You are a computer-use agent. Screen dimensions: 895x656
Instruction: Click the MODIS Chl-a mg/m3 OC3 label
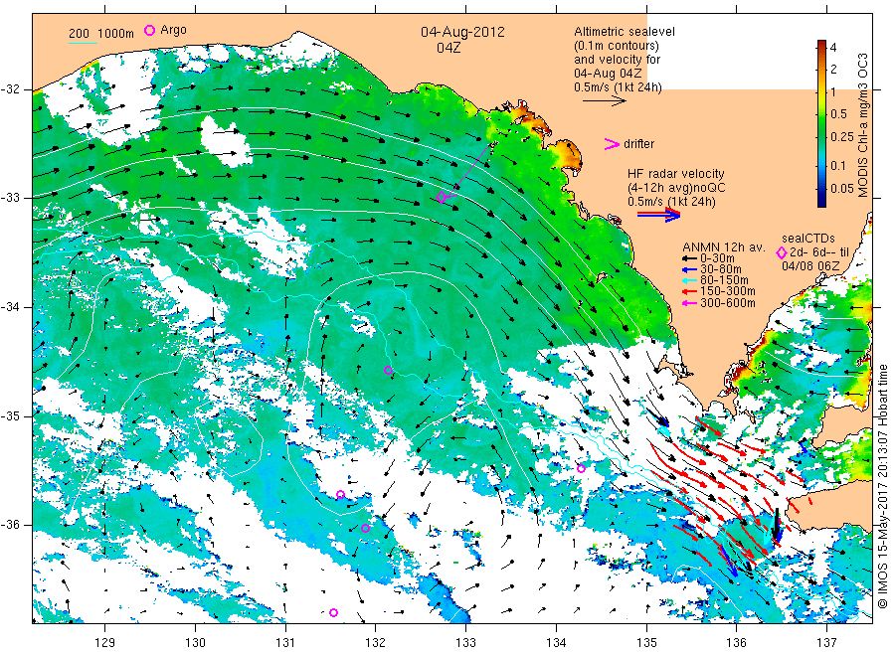[x=862, y=125]
